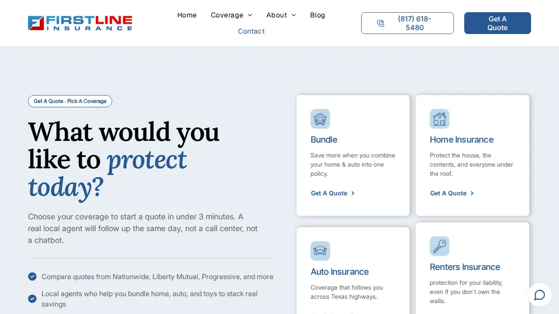
Task: Click "Coverage that follows you" description
Action: (x=347, y=292)
